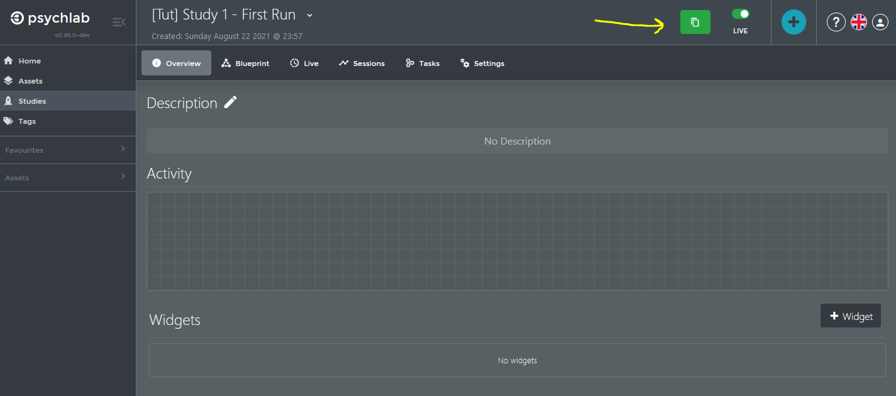The image size is (896, 396).
Task: Open the study title dropdown arrow
Action: (x=309, y=15)
